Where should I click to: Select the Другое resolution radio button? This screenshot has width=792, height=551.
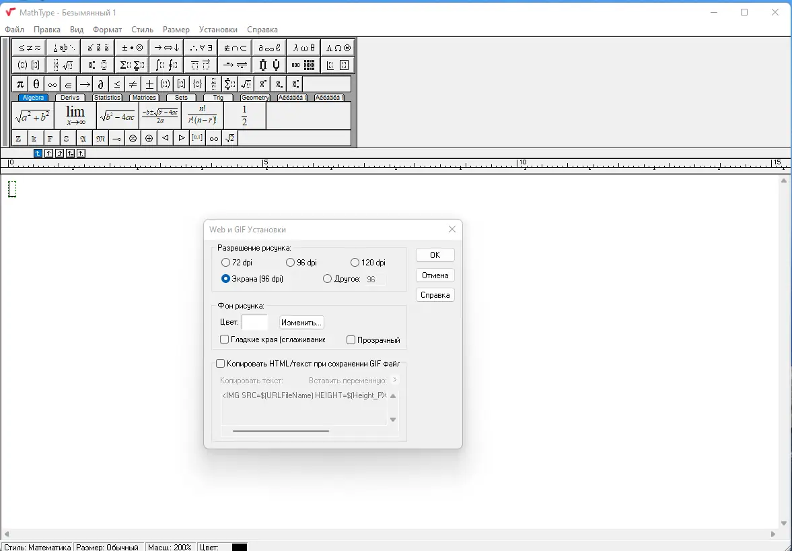click(327, 279)
